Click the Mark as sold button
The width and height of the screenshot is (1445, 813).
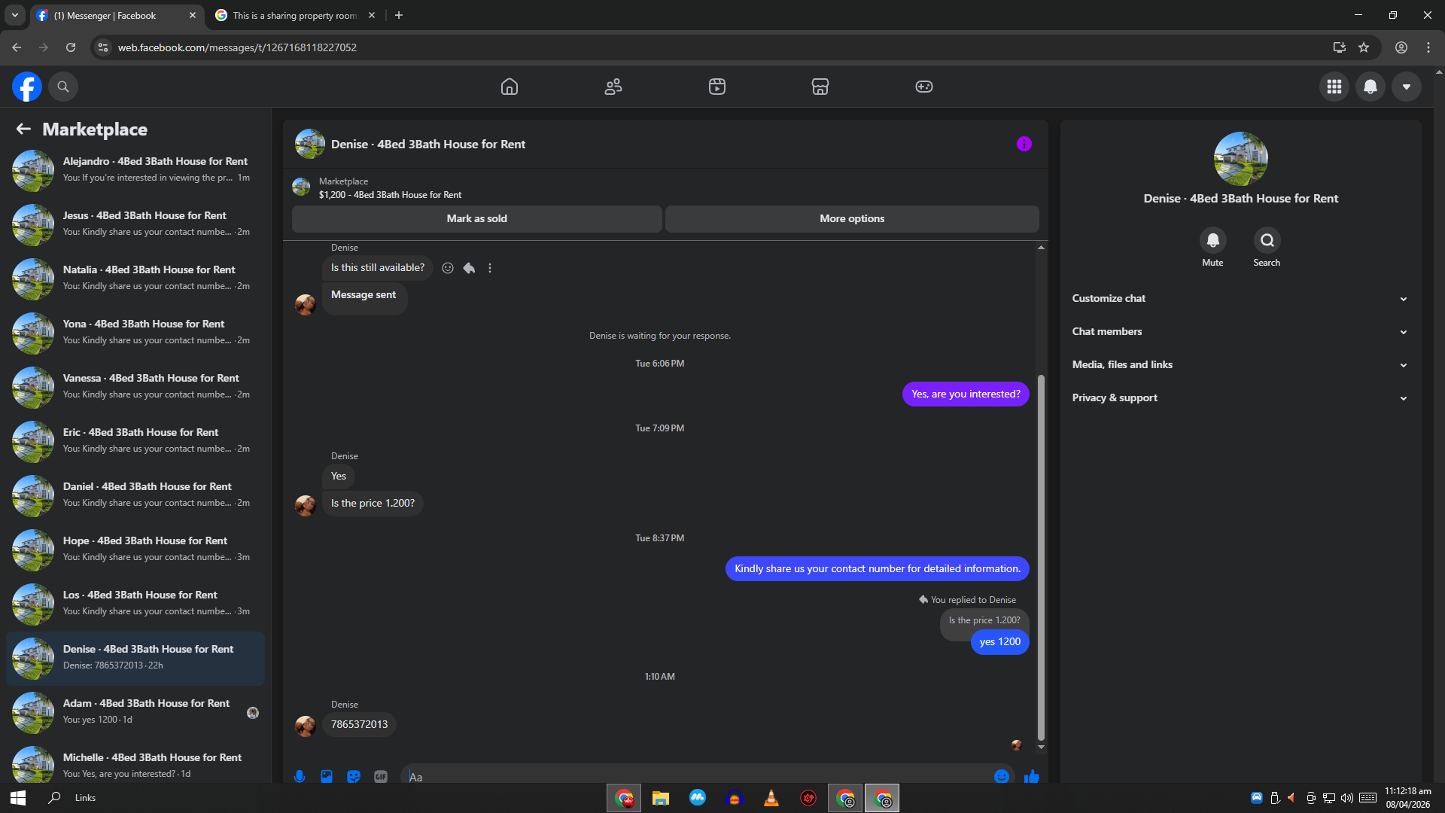[x=476, y=219]
